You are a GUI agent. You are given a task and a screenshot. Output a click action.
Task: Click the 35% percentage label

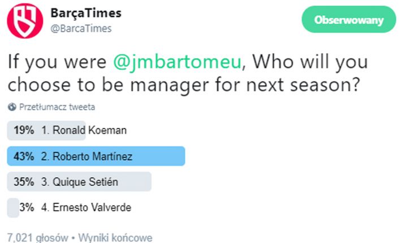(24, 182)
